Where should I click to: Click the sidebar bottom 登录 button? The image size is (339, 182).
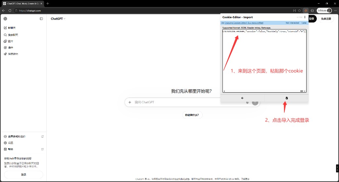tap(24, 174)
